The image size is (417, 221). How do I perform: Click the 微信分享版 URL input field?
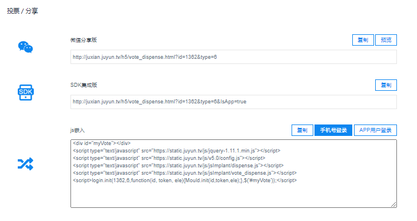coord(234,57)
